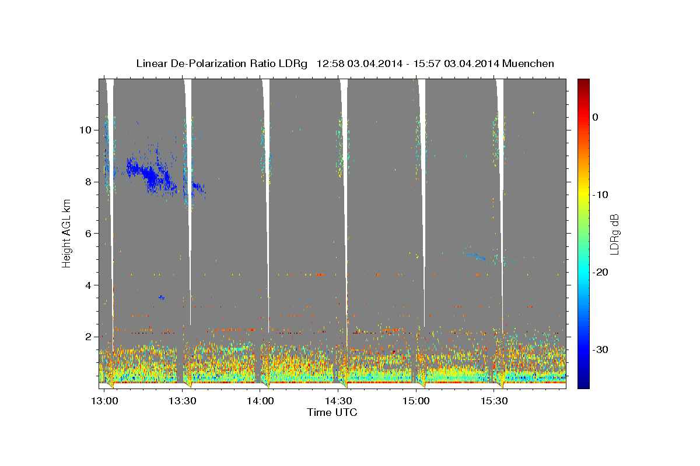The width and height of the screenshot is (700, 466).
Task: Click the 14:30 time tick label
Action: pyautogui.click(x=338, y=401)
